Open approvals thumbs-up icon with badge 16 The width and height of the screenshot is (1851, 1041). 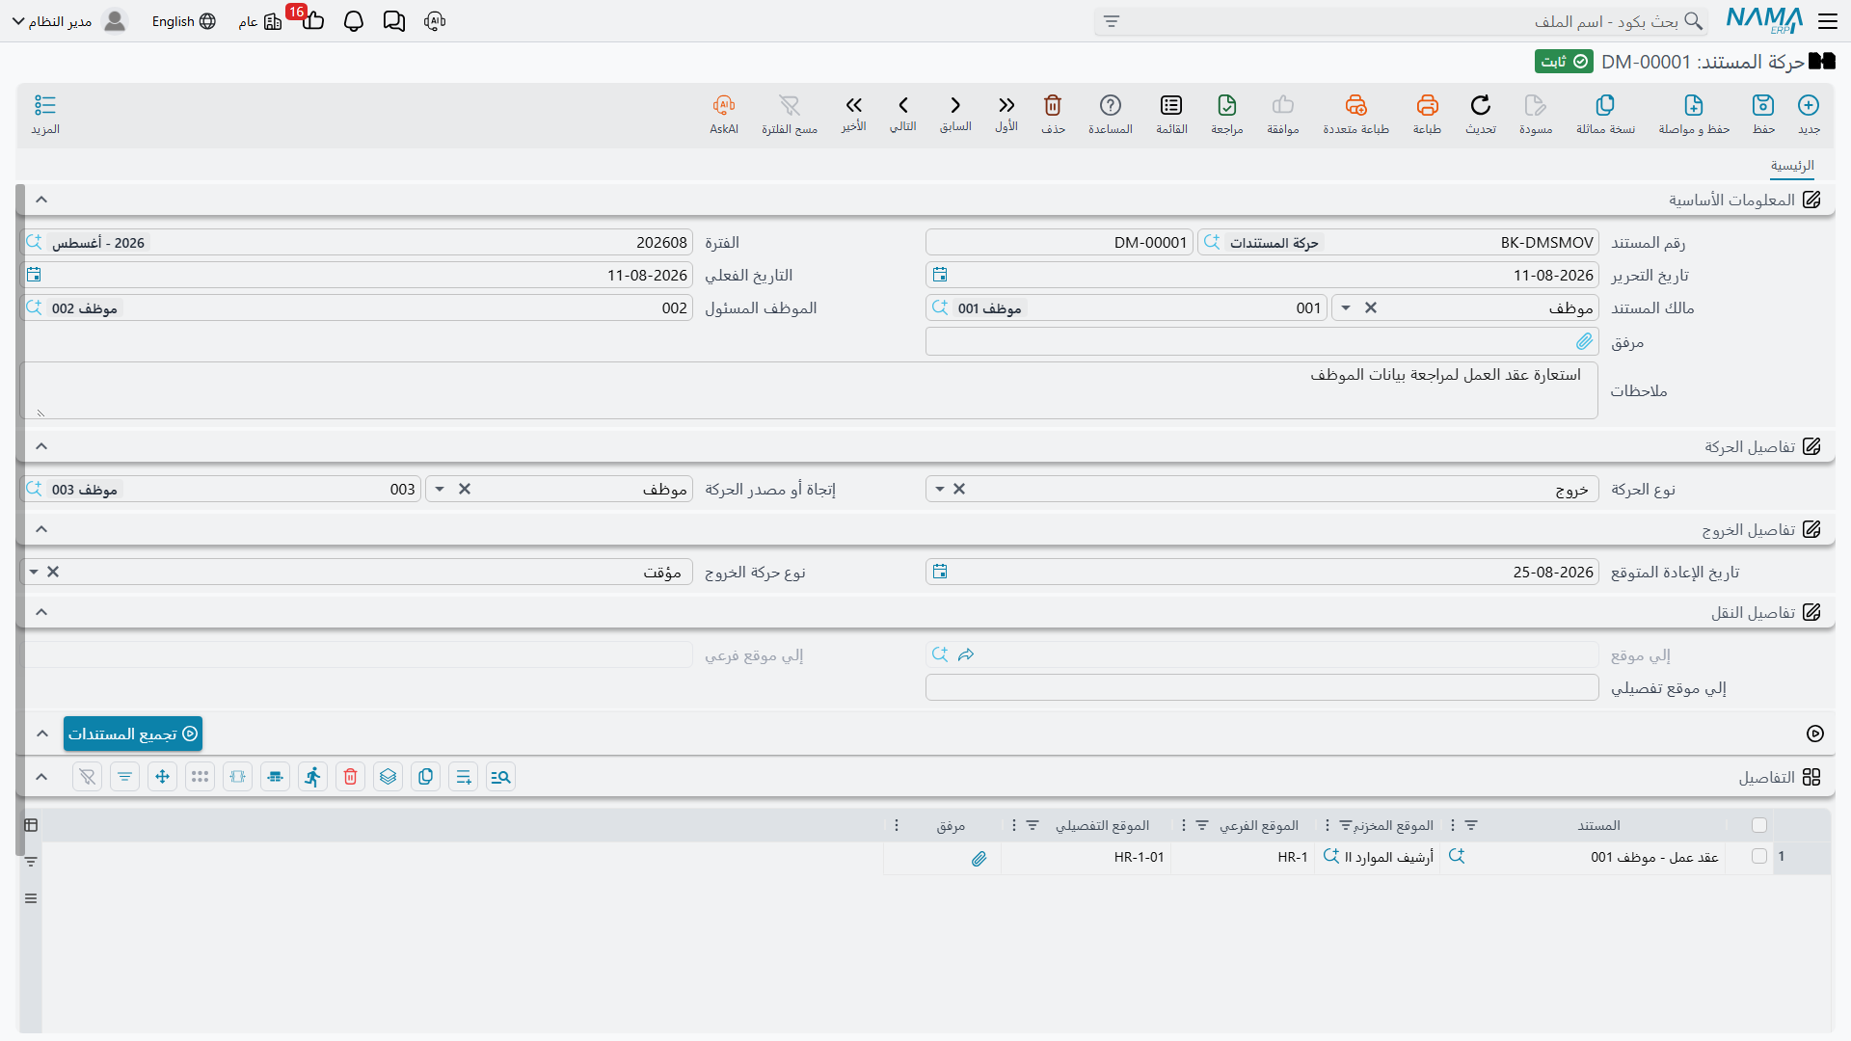312,21
